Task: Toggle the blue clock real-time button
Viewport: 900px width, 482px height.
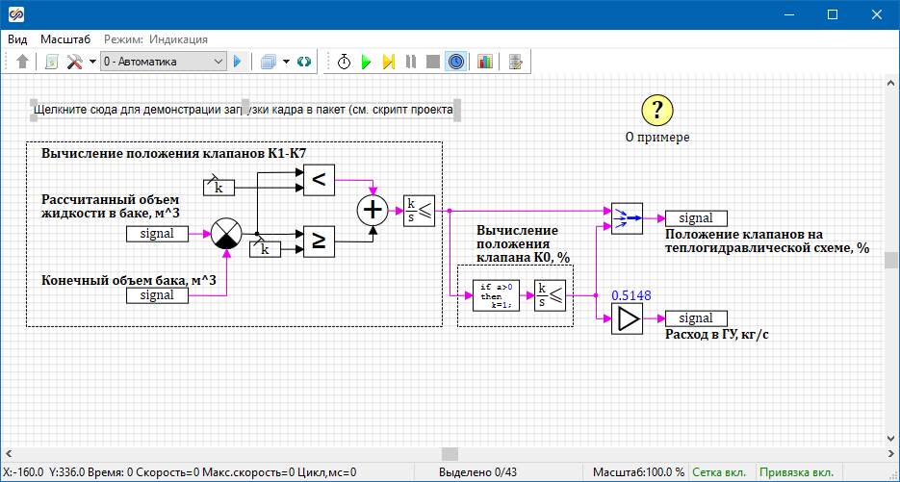Action: [456, 62]
